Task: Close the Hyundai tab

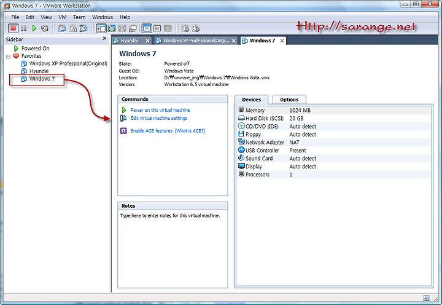Action: [x=147, y=41]
